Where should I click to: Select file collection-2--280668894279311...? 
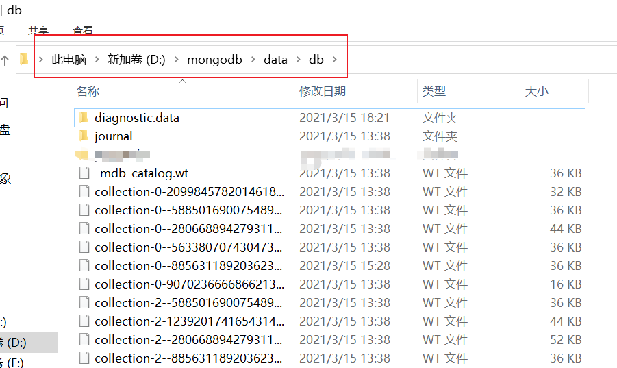point(188,340)
